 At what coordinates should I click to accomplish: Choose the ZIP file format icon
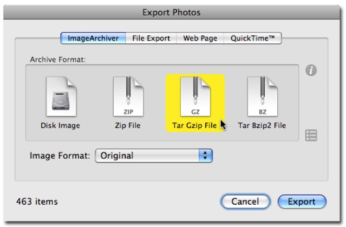pyautogui.click(x=128, y=97)
